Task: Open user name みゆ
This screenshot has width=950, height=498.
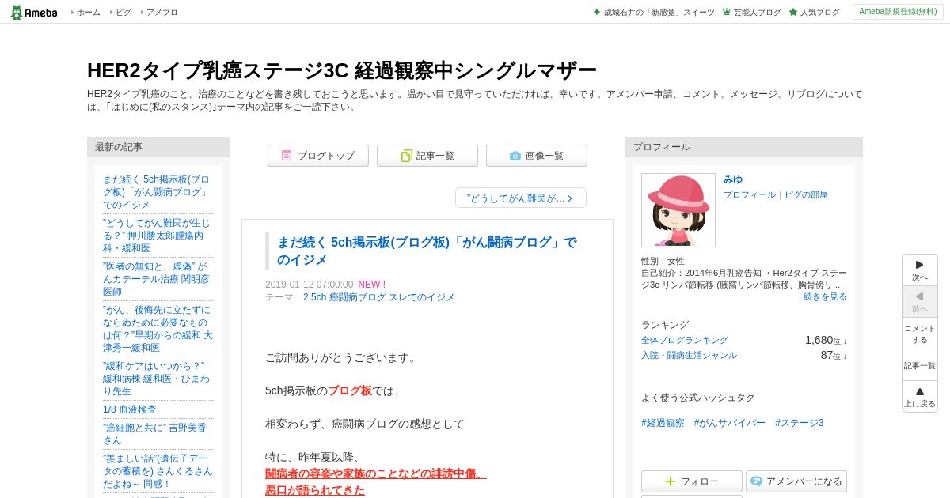Action: pos(733,179)
